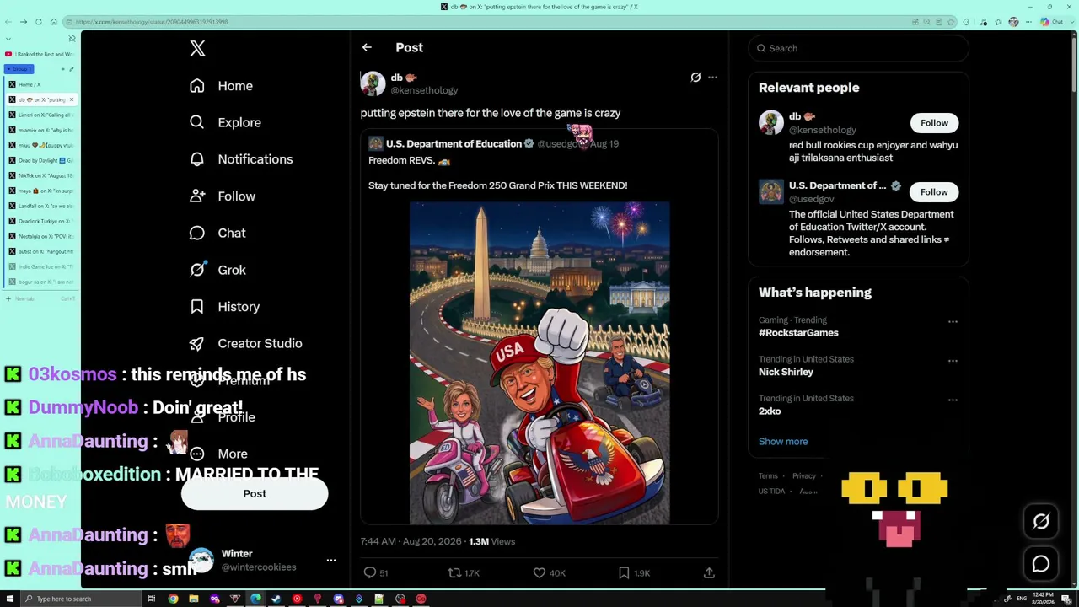Add this page to favorites with the star icon
1079x607 pixels.
(953, 22)
